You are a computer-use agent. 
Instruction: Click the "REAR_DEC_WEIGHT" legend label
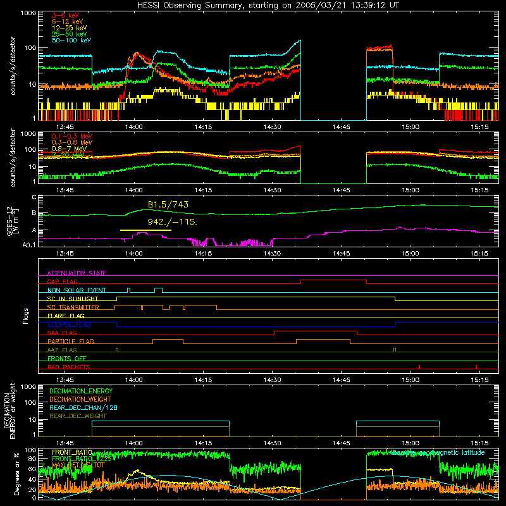[78, 416]
